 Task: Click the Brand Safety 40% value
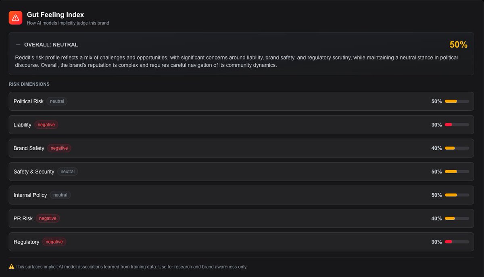pyautogui.click(x=436, y=148)
